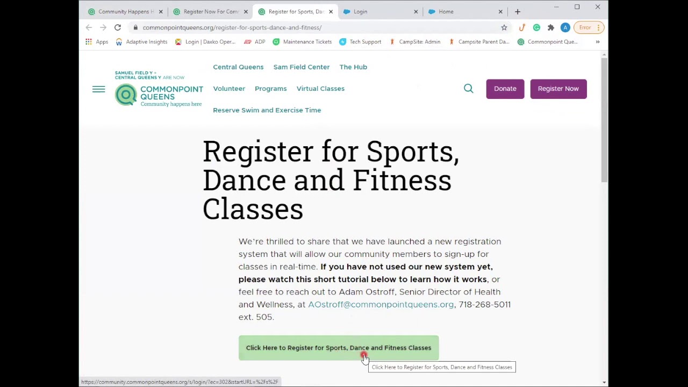Image resolution: width=688 pixels, height=387 pixels.
Task: Close the Login tab
Action: [x=415, y=11]
